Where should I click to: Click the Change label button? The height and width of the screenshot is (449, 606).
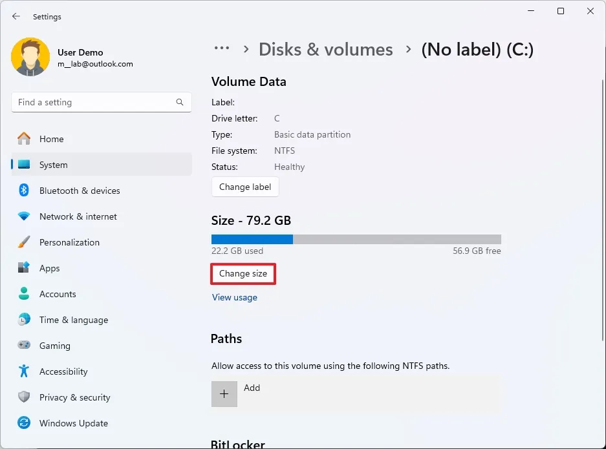(245, 187)
